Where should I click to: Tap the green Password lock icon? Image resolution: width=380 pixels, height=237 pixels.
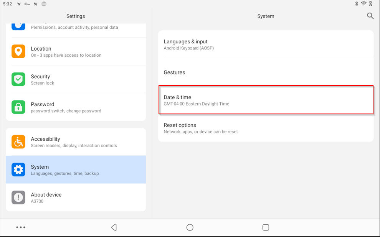(x=18, y=107)
